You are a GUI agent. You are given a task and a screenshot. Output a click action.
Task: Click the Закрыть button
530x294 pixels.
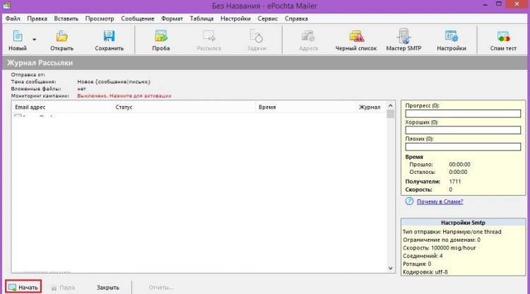point(108,288)
